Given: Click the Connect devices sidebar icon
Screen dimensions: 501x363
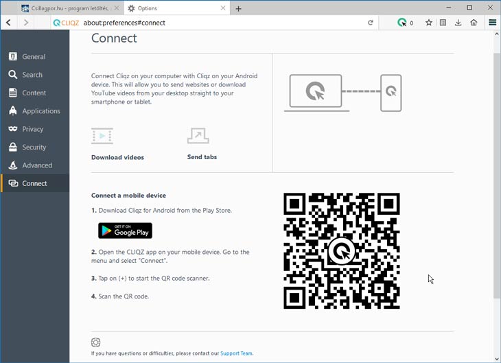Looking at the screenshot, I should click(x=13, y=183).
